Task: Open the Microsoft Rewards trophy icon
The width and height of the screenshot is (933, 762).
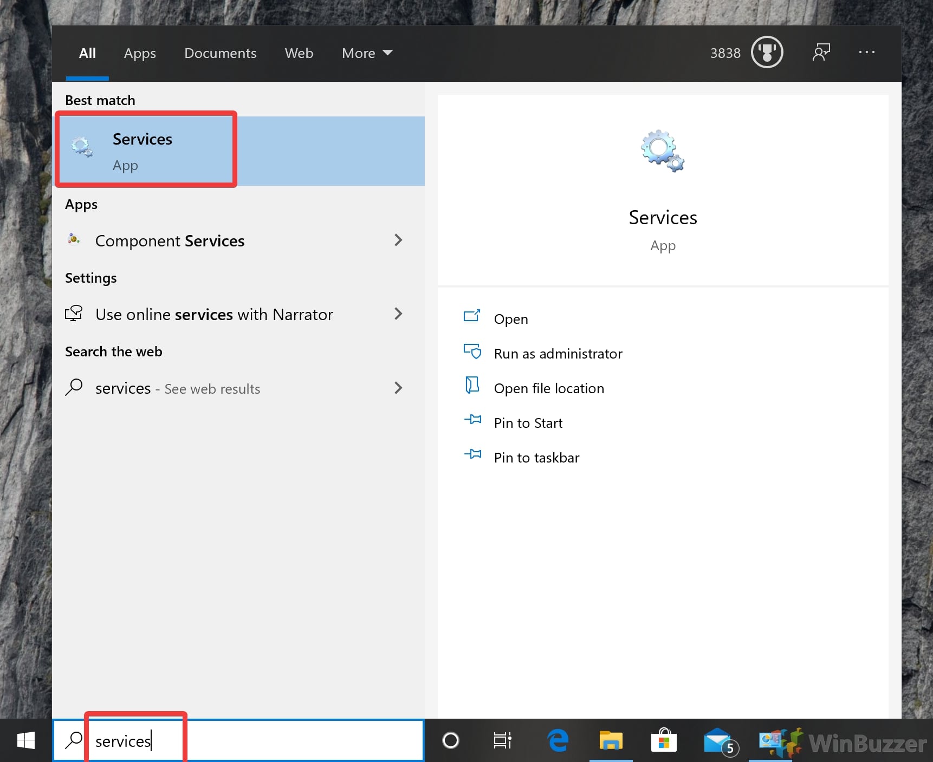Action: point(767,53)
